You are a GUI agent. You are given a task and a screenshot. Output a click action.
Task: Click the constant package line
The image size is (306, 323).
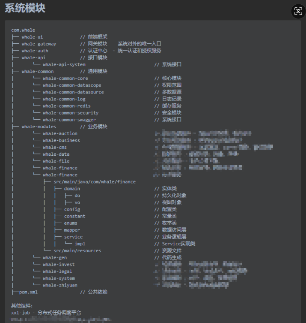click(74, 216)
